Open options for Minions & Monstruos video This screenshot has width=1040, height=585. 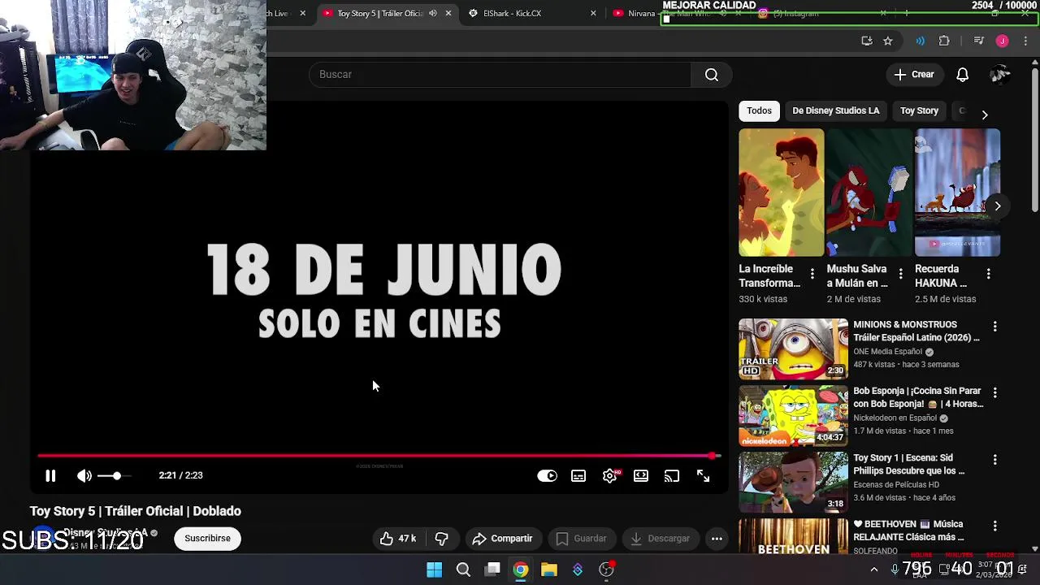pos(994,327)
